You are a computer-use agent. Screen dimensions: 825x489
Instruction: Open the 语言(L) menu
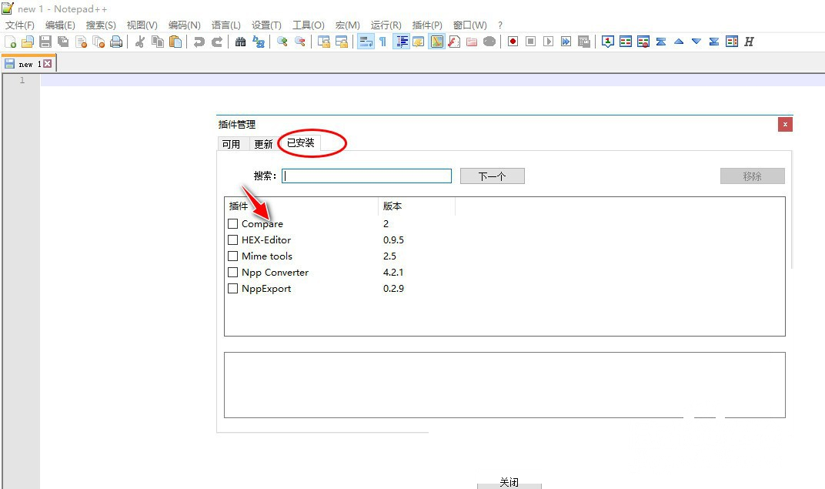point(225,25)
